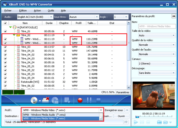Screen dimensions: 178x128
Task: Open snapshot folder icon in preview
Action: click(166, 122)
